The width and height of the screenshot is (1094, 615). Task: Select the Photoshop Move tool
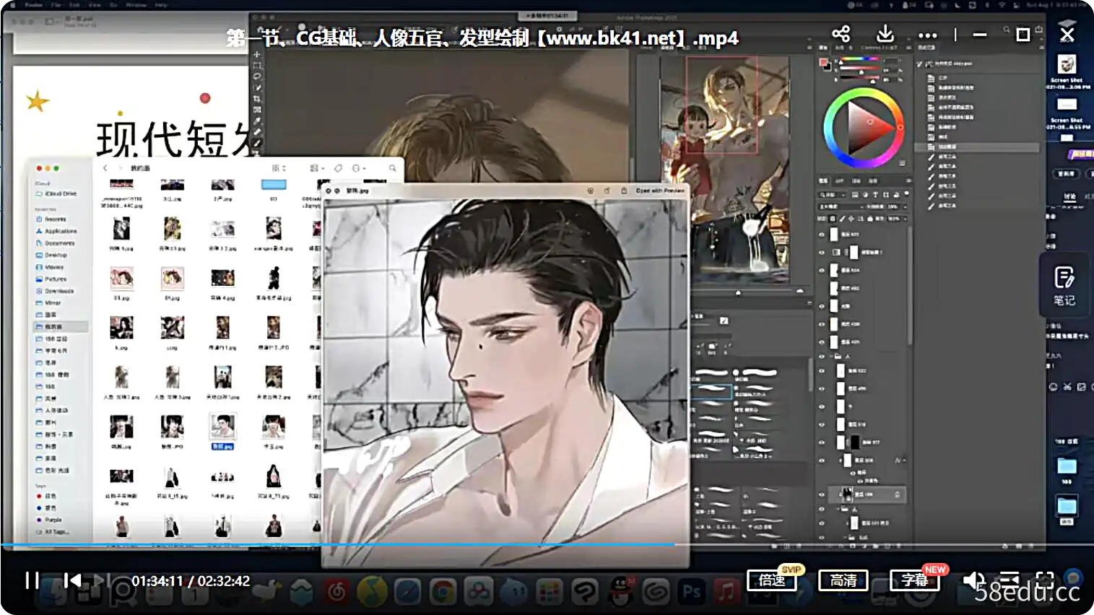257,54
